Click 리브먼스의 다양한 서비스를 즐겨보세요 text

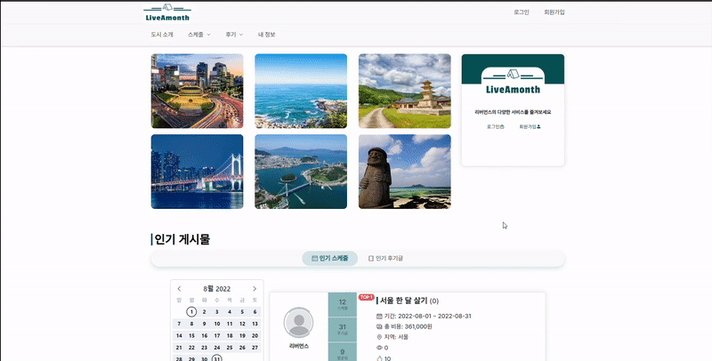coord(514,112)
